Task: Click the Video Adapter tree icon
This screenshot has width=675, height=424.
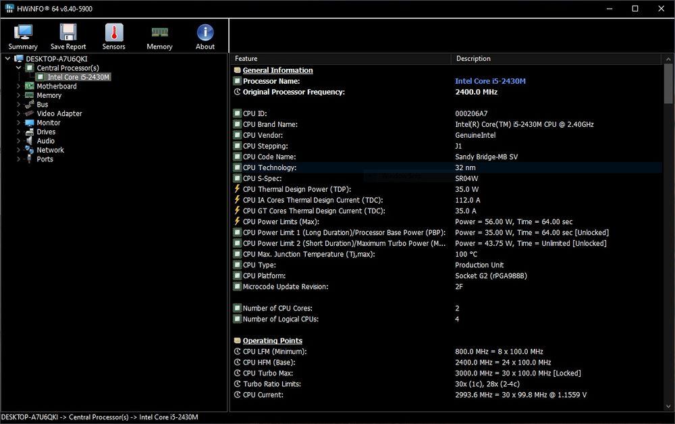Action: 29,113
